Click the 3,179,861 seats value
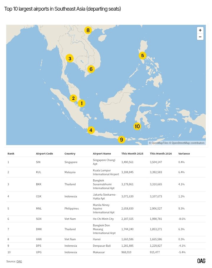The width and height of the screenshot is (212, 268). click(x=128, y=184)
